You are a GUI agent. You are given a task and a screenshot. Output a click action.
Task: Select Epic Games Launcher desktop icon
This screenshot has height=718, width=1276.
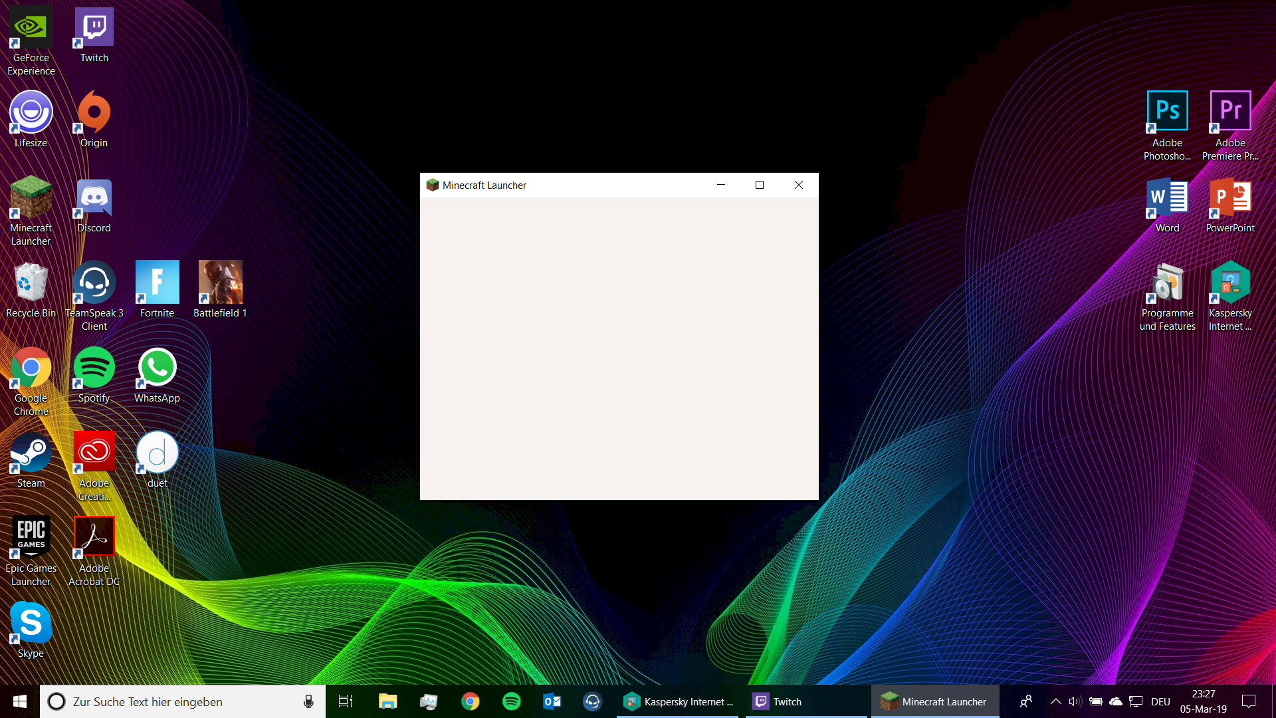tap(31, 552)
